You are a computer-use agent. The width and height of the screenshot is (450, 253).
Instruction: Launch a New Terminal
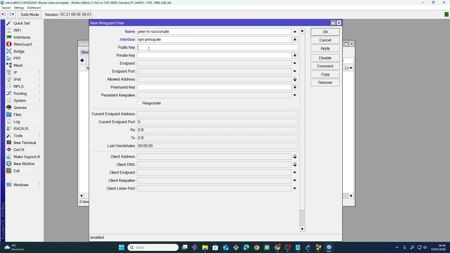pyautogui.click(x=25, y=143)
